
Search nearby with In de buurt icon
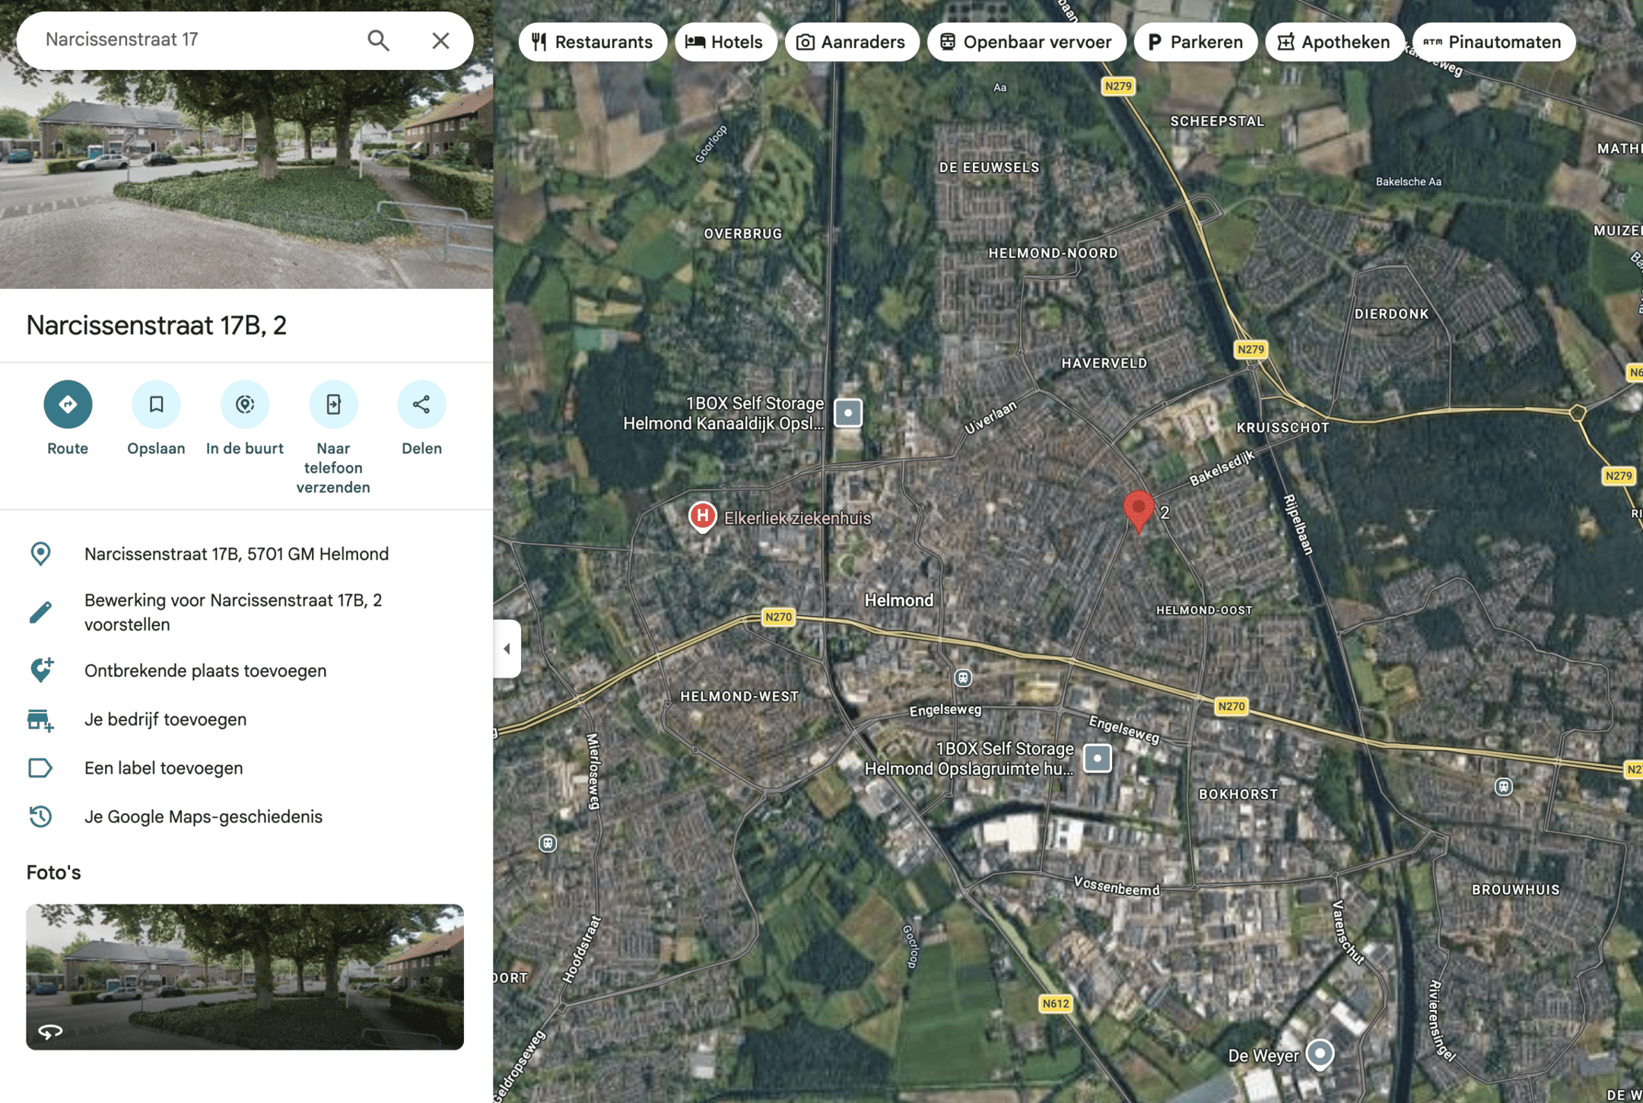(245, 404)
